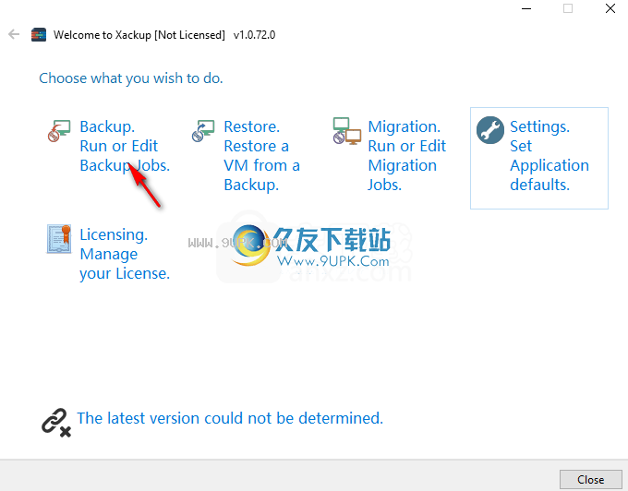Maximize the Xackup window
The height and width of the screenshot is (491, 628).
point(568,8)
